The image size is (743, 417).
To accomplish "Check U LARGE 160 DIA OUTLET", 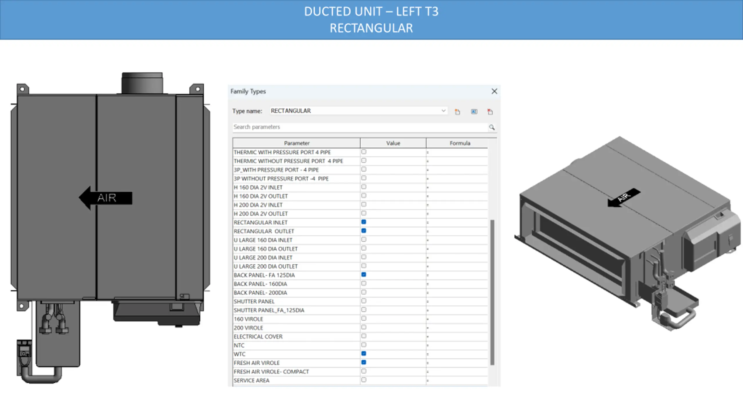I will point(364,248).
